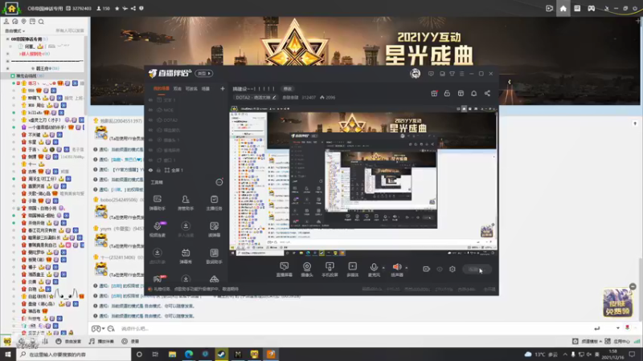Add a new scene with the plus icon

pos(223,88)
